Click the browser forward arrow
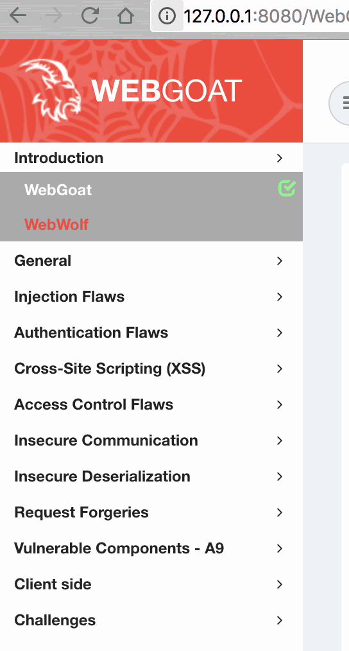The image size is (349, 651). click(x=53, y=16)
